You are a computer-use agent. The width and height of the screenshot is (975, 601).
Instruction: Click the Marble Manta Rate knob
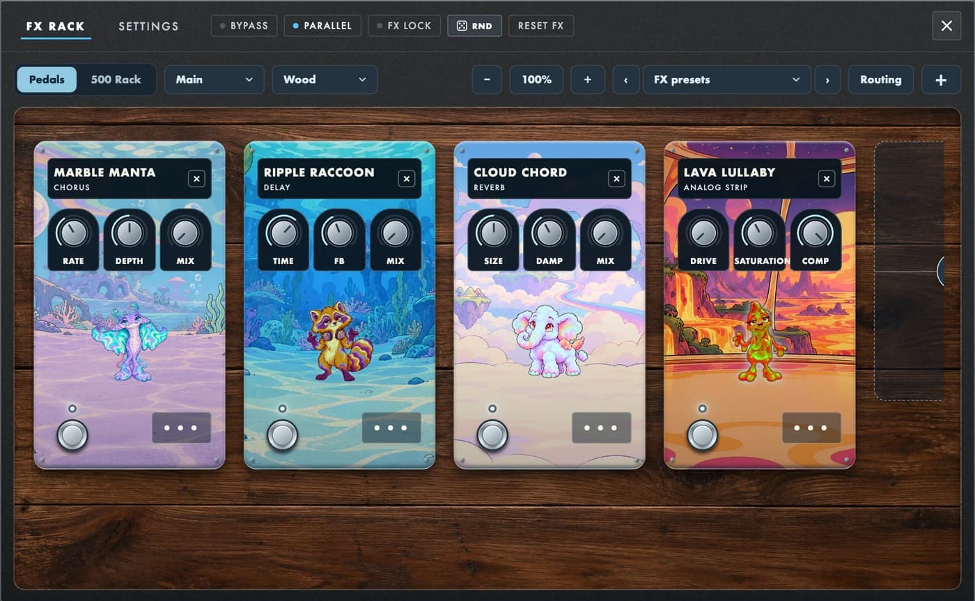click(73, 233)
